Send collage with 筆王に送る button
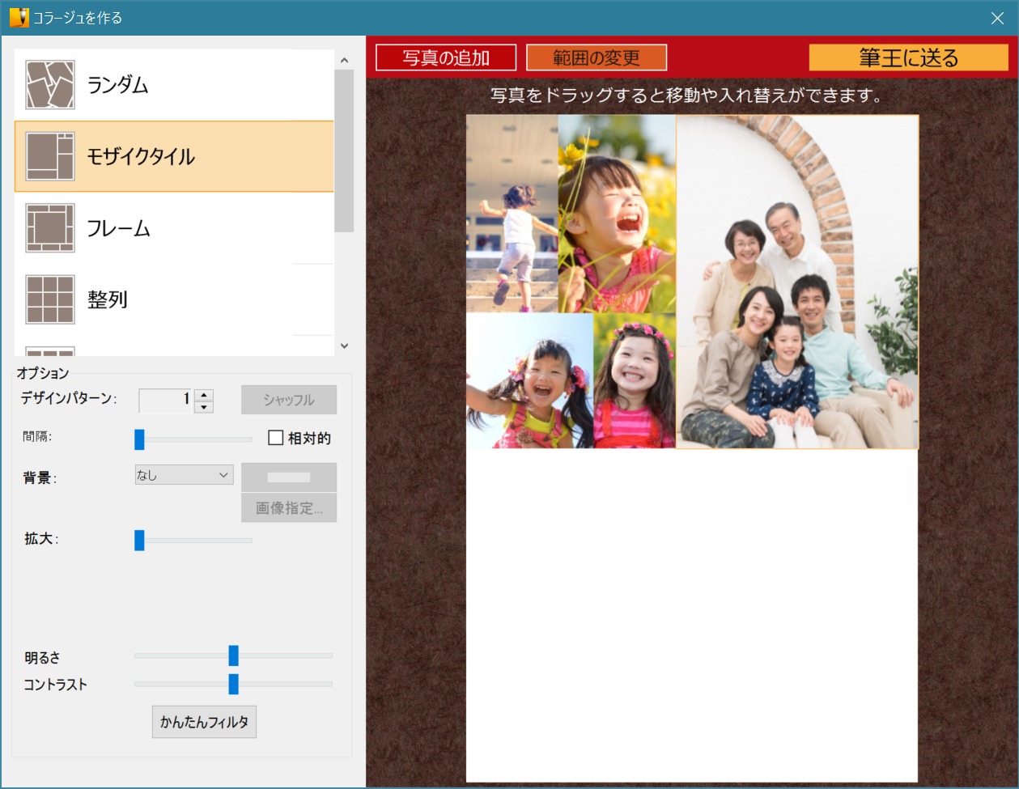The image size is (1019, 789). 909,57
